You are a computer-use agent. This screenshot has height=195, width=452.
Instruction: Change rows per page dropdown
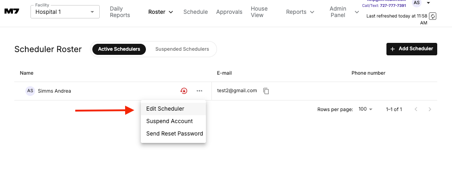(x=365, y=109)
